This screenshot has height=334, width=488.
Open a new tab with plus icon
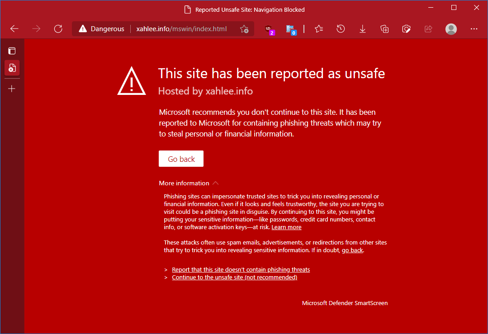(x=12, y=89)
